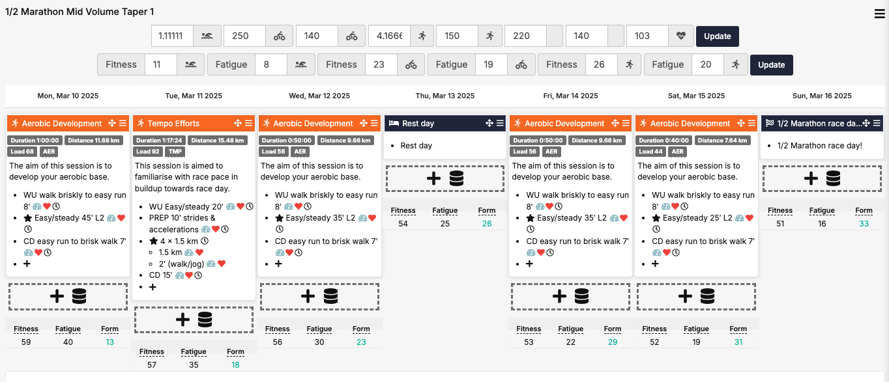Screen dimensions: 889x382
Task: Click the heart icon on Tempo Efforts WU Easy/steady 20'
Action: tap(240, 206)
